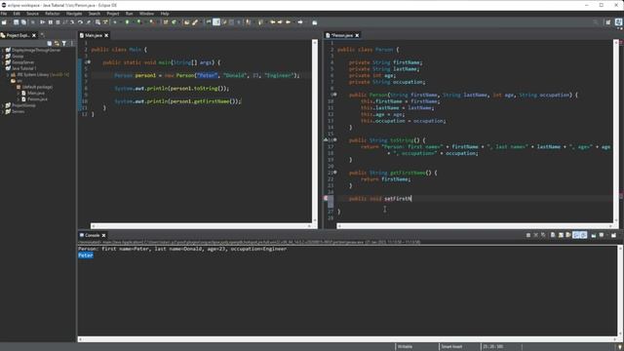Open the Window menu
This screenshot has width=624, height=351.
tap(146, 14)
